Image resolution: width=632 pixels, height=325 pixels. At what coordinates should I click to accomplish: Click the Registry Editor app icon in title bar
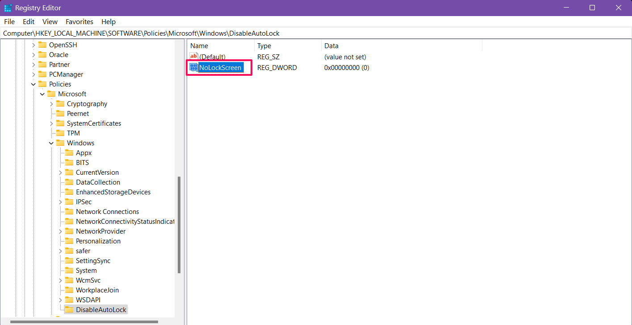(x=8, y=8)
